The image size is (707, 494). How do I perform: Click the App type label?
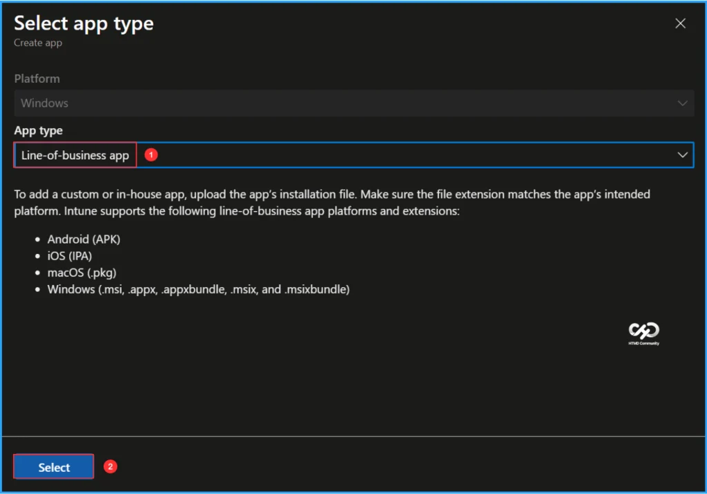click(39, 130)
